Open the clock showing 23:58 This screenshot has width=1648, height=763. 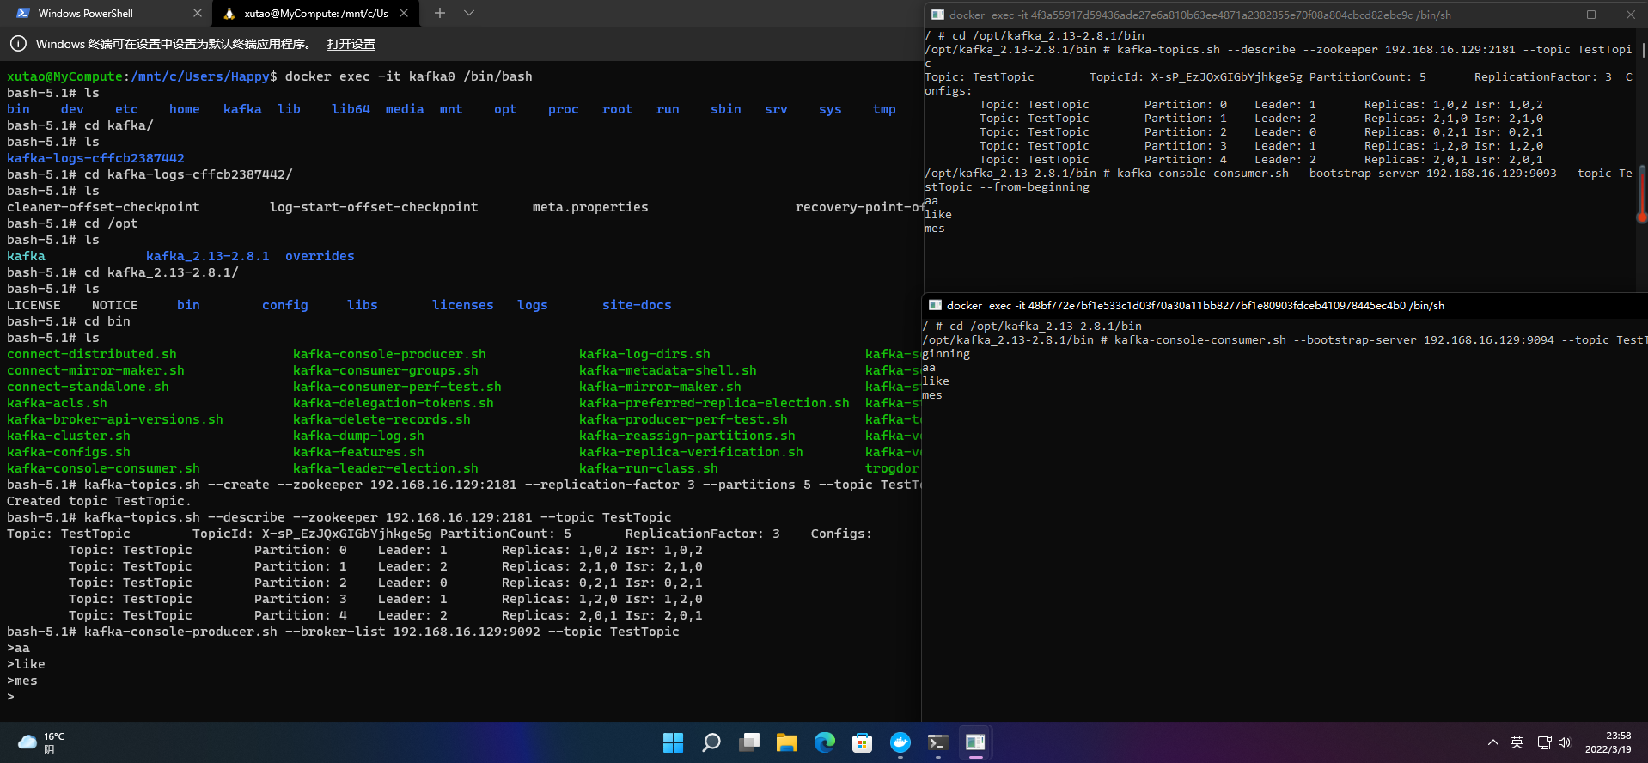[x=1608, y=742]
